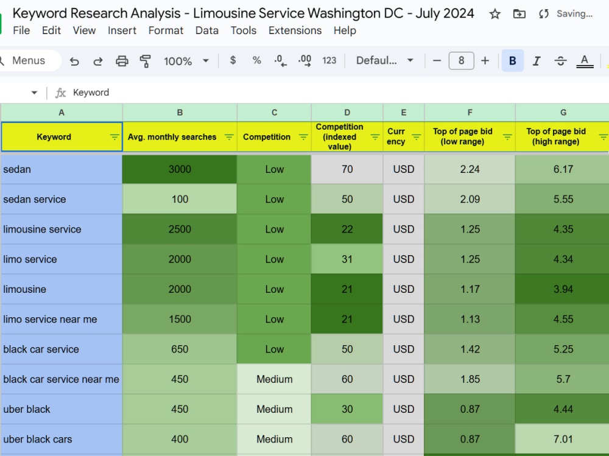Increase decimal places
The height and width of the screenshot is (456, 609).
click(305, 61)
